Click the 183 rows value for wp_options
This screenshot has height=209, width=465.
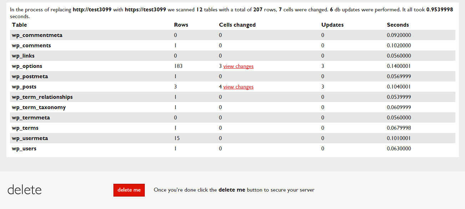[x=178, y=66]
